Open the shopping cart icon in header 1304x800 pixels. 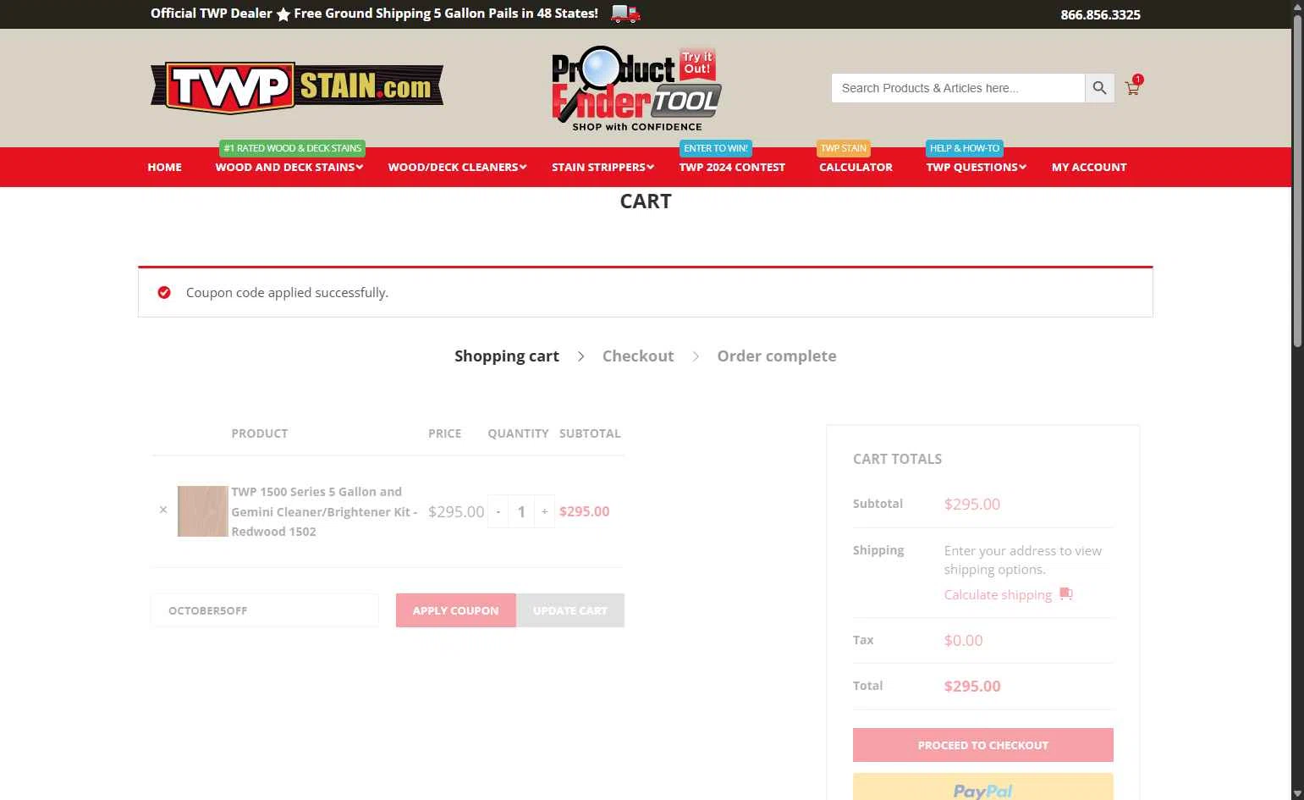tap(1132, 87)
